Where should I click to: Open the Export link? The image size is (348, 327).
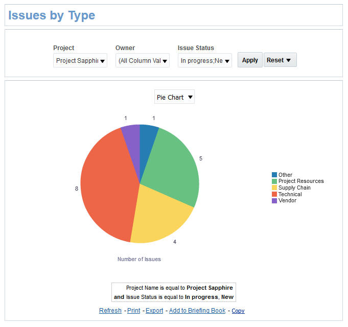click(x=154, y=311)
